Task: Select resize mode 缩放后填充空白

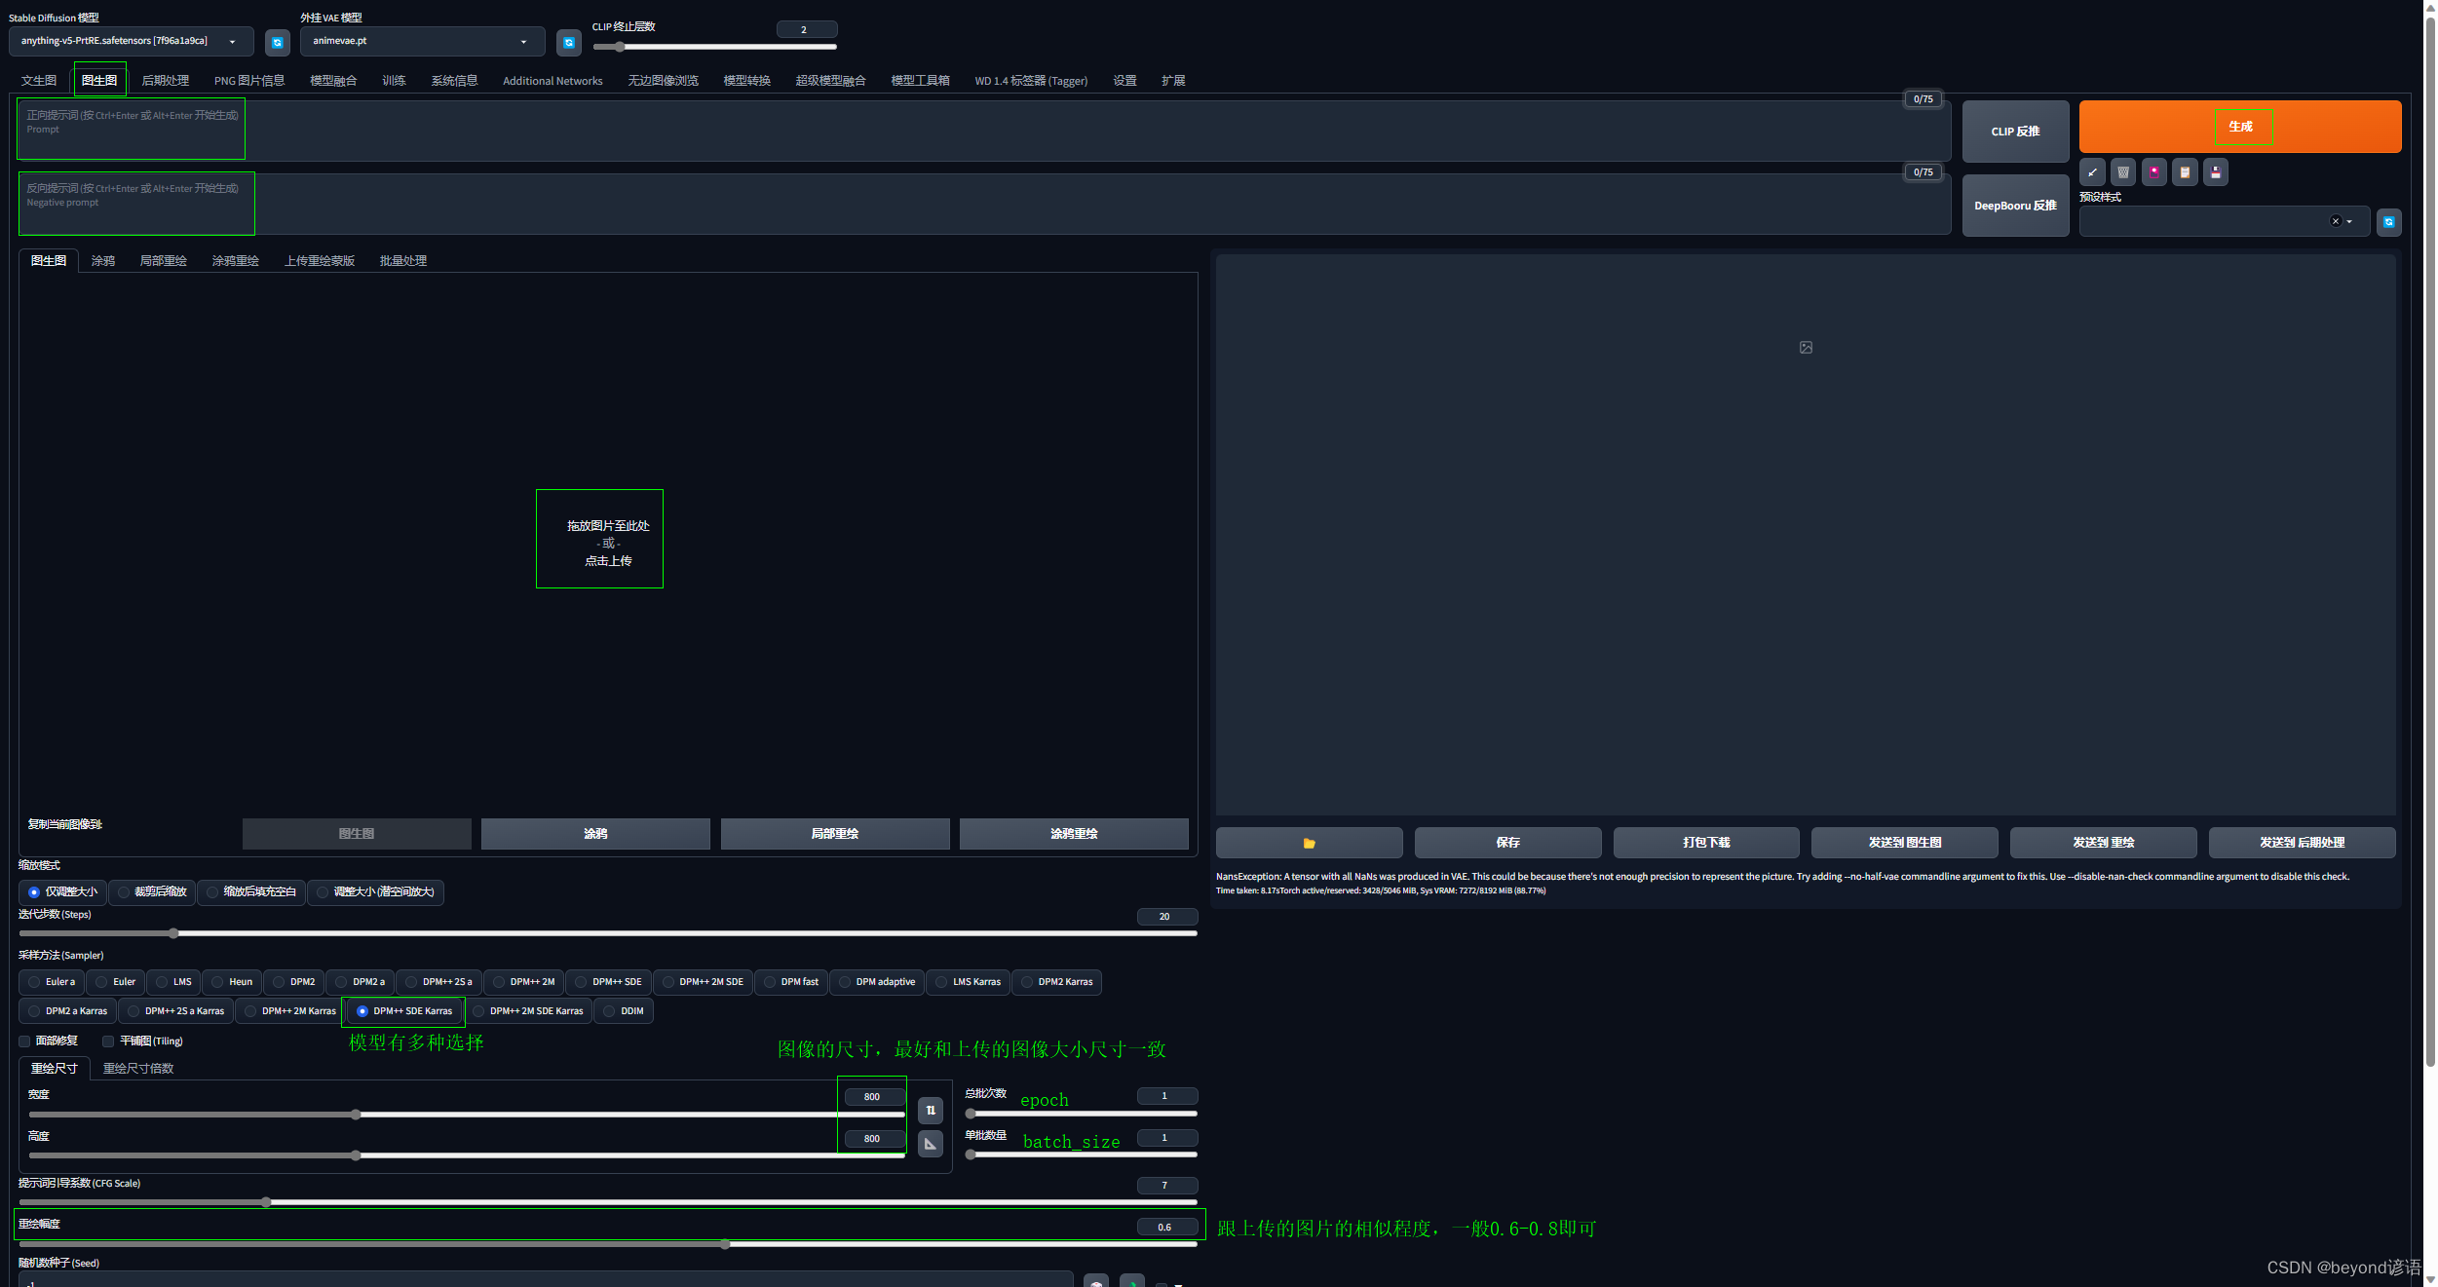Action: (250, 892)
